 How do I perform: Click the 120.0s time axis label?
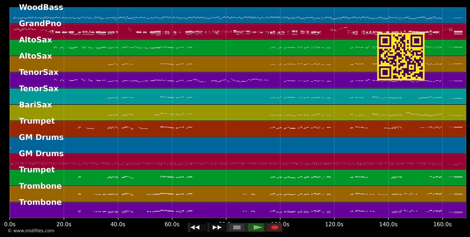[x=334, y=224]
